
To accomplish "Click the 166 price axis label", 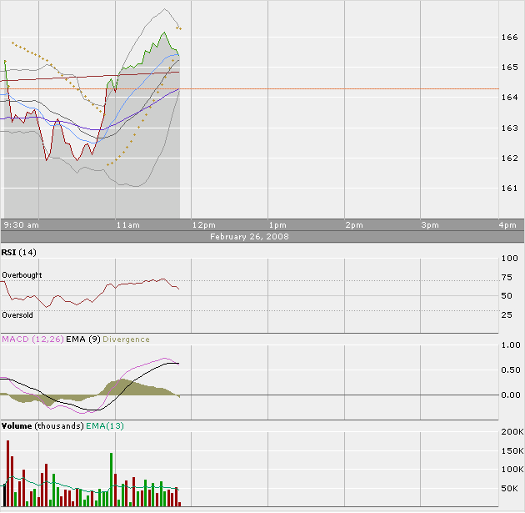I will coord(510,38).
